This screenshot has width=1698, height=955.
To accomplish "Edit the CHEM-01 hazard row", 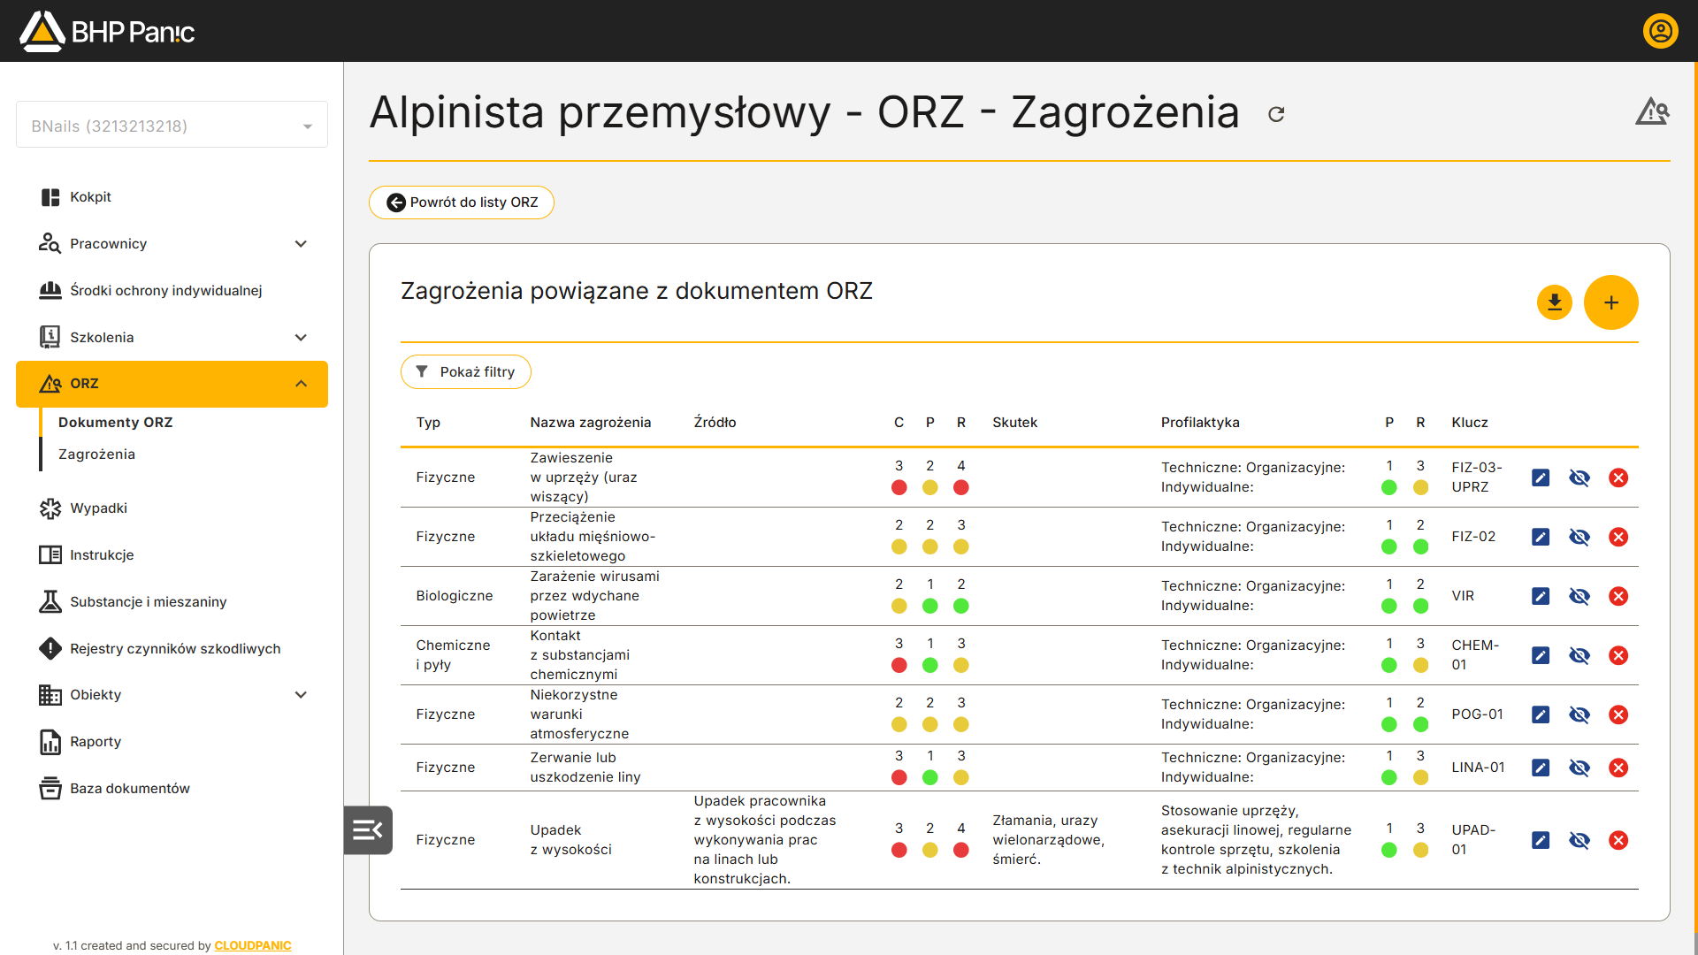I will pyautogui.click(x=1540, y=655).
